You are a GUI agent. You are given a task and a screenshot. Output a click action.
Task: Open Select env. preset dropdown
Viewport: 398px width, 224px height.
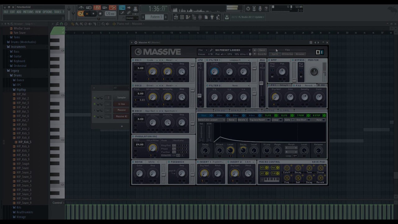[211, 120]
